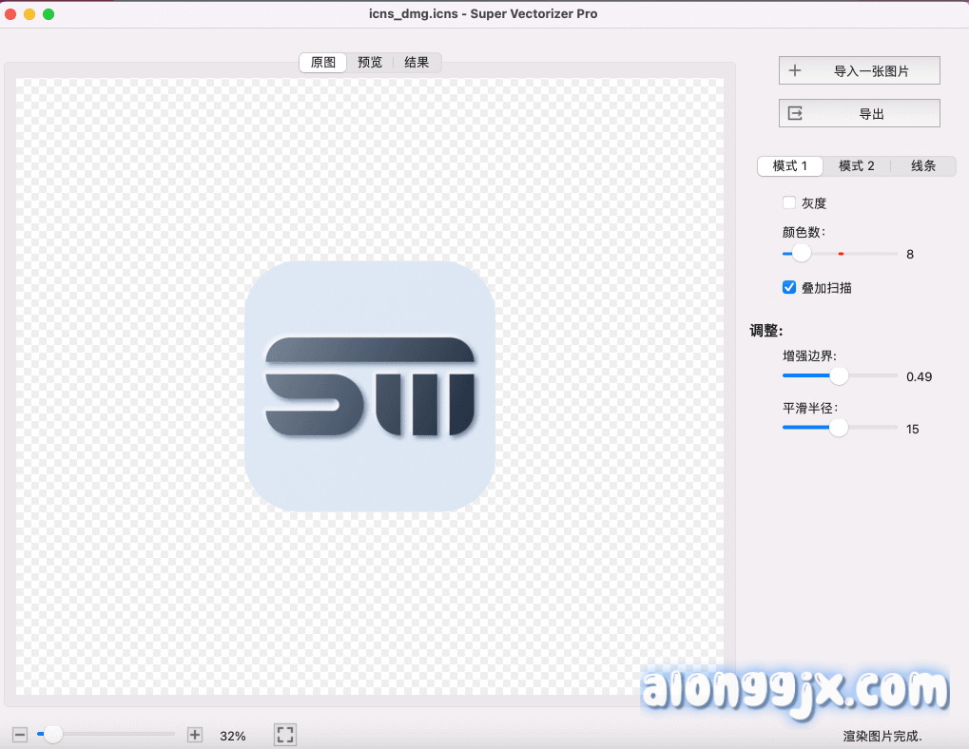Click the 平滑半径 smoothing radius slider
The image size is (969, 749).
pyautogui.click(x=838, y=429)
